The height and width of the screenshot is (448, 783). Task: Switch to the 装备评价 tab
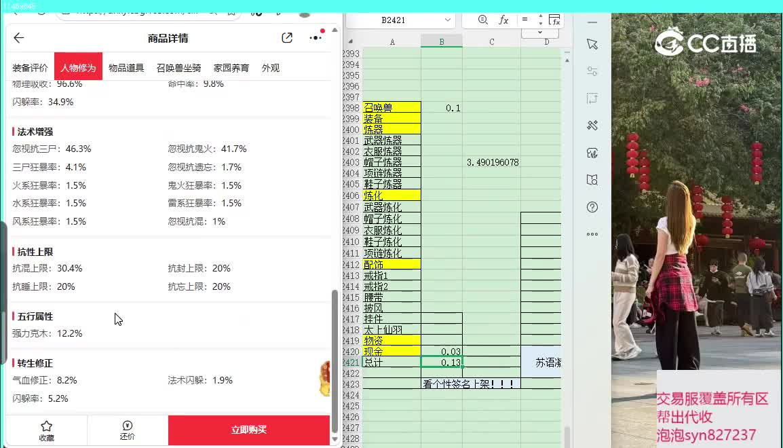point(31,68)
